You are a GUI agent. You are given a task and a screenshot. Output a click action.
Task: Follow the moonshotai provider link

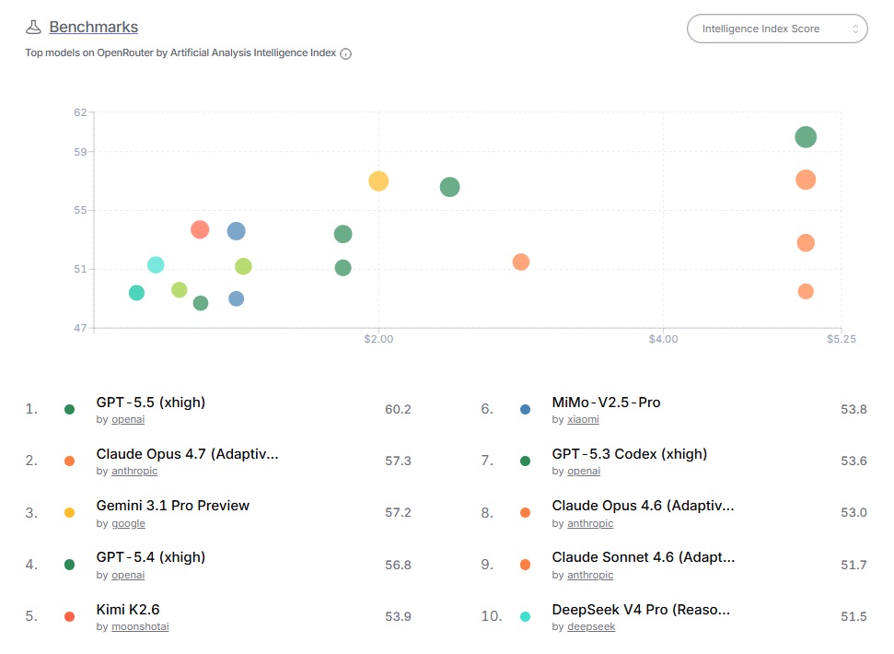tap(140, 626)
